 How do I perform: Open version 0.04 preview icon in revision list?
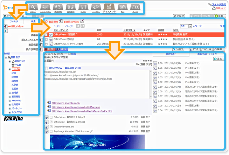[x=155, y=110]
